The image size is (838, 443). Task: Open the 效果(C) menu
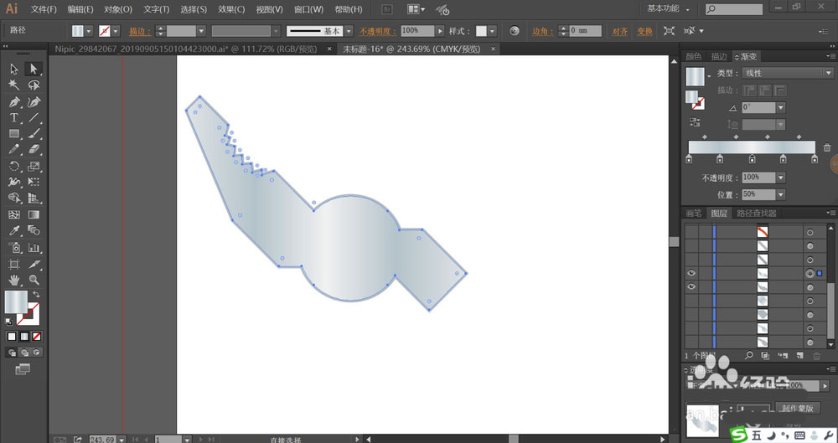[x=231, y=9]
